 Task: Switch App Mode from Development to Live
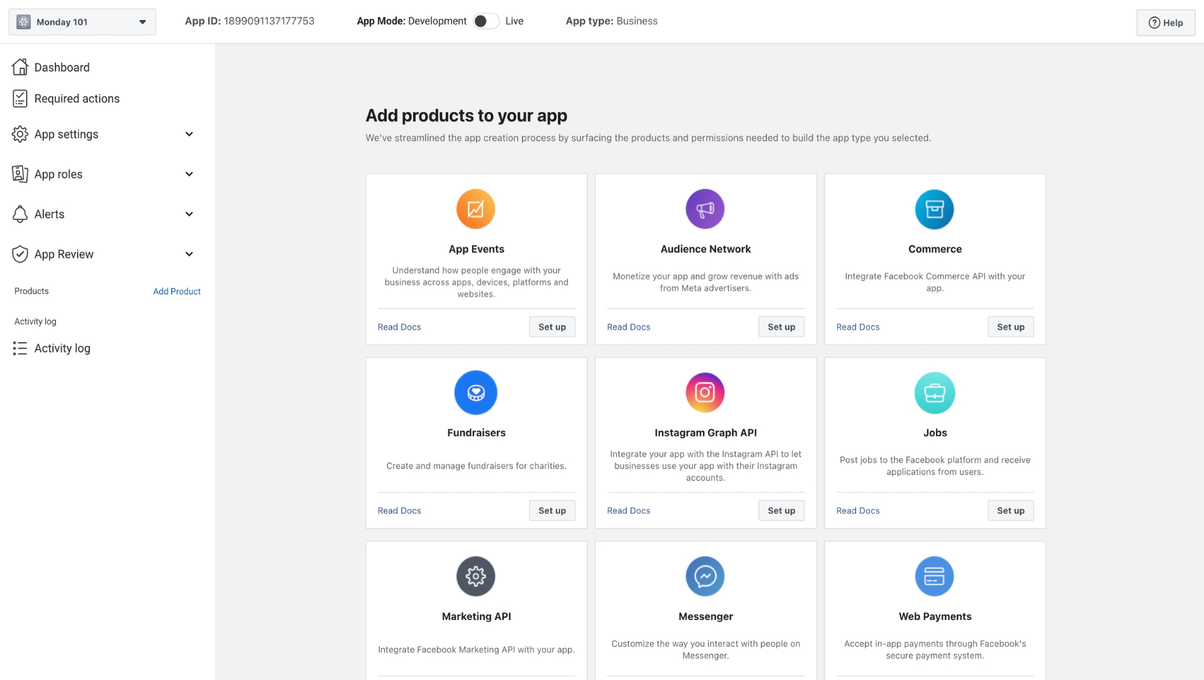pyautogui.click(x=486, y=21)
